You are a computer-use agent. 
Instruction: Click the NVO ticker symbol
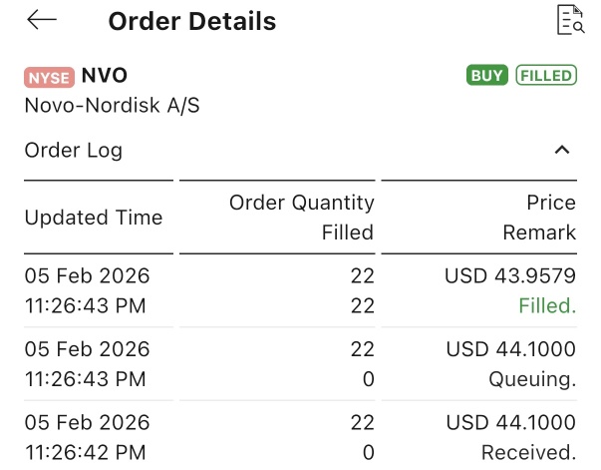click(x=105, y=75)
